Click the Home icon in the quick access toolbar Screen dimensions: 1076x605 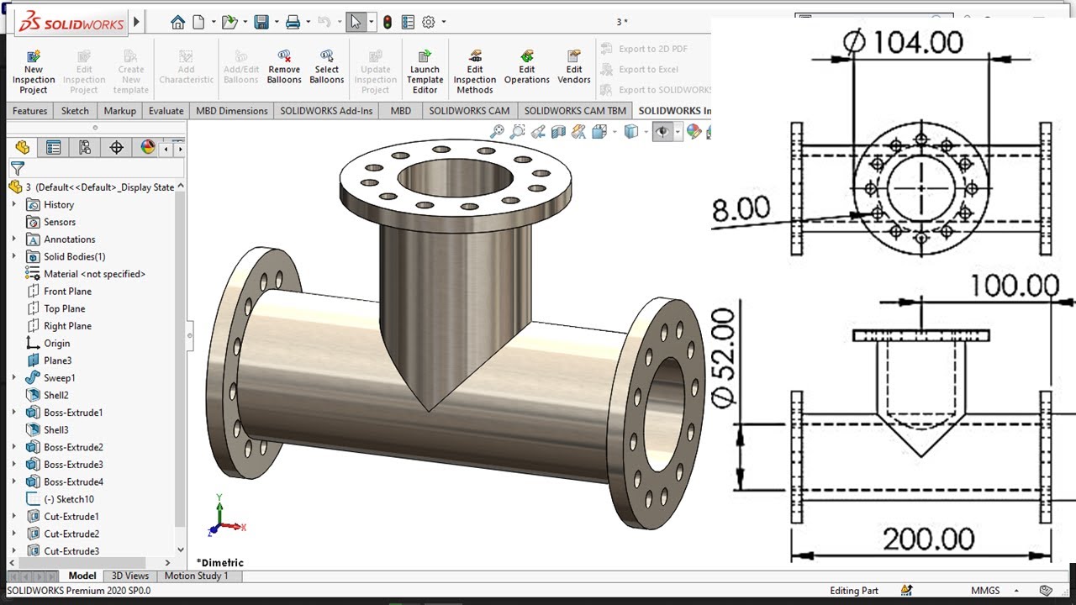[x=177, y=23]
